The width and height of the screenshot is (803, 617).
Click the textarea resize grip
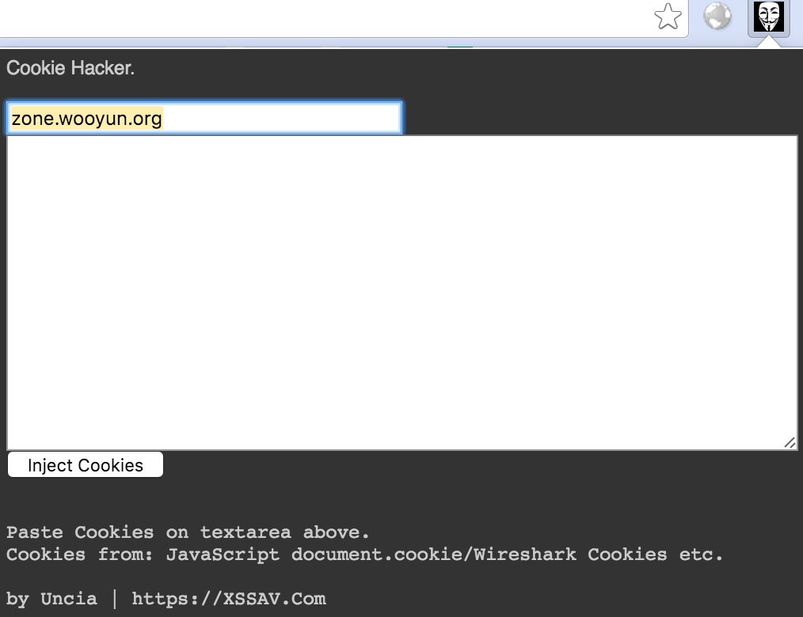point(790,442)
